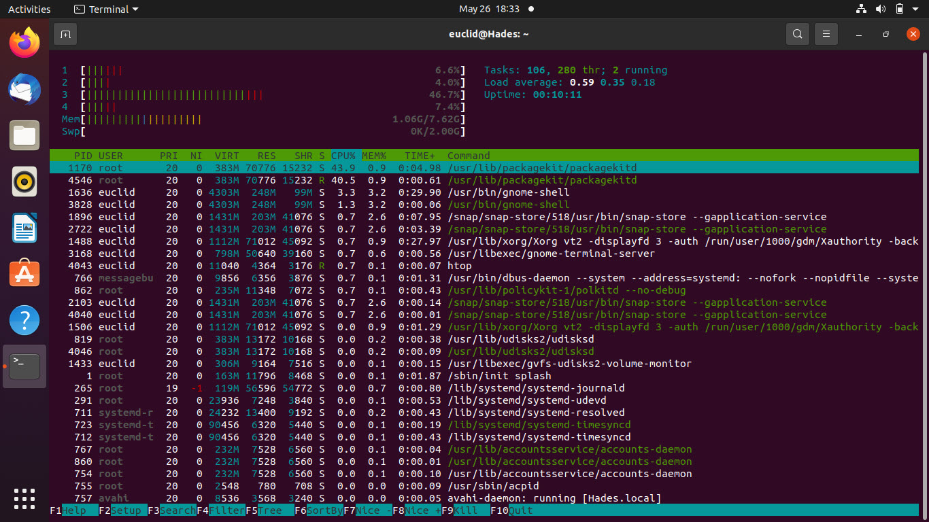929x522 pixels.
Task: Click the volume speaker icon
Action: [x=881, y=10]
